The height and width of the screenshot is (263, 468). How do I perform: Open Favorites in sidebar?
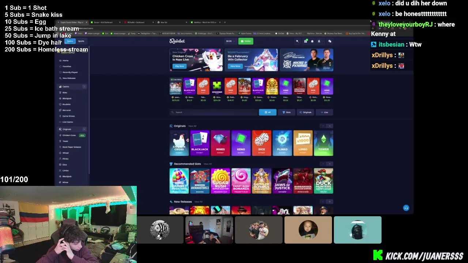[x=67, y=66]
